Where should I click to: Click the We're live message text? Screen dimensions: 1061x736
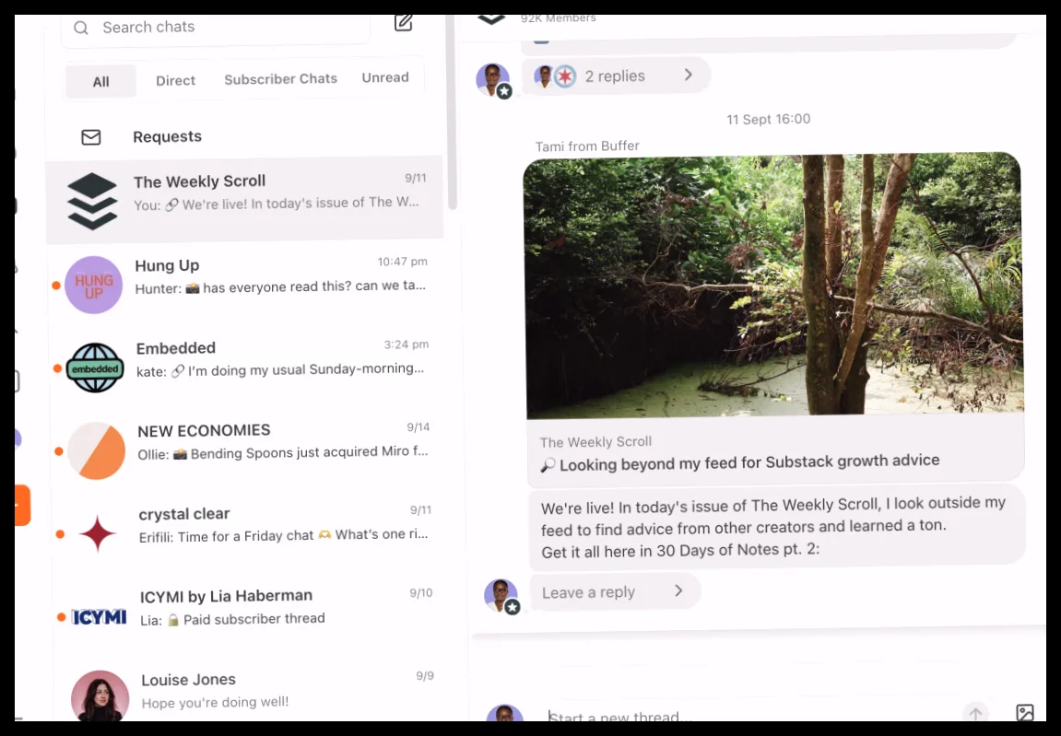click(x=774, y=527)
